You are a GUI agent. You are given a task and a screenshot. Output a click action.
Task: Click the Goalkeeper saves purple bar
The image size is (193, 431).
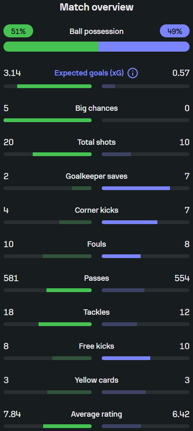point(136,188)
